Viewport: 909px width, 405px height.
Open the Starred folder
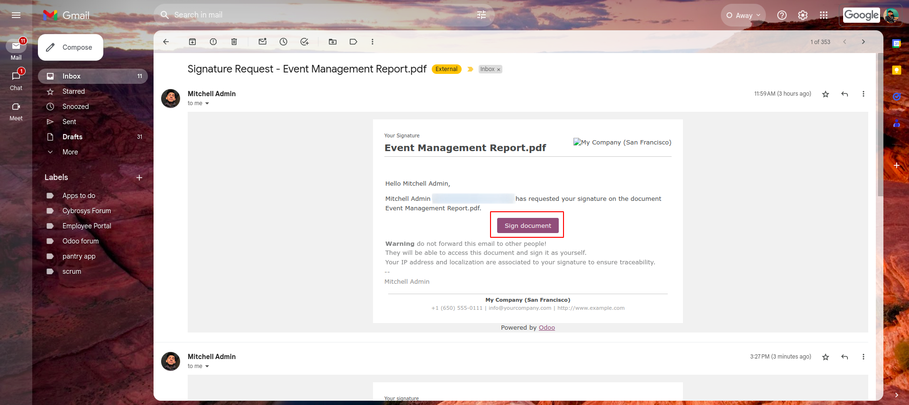tap(93, 91)
